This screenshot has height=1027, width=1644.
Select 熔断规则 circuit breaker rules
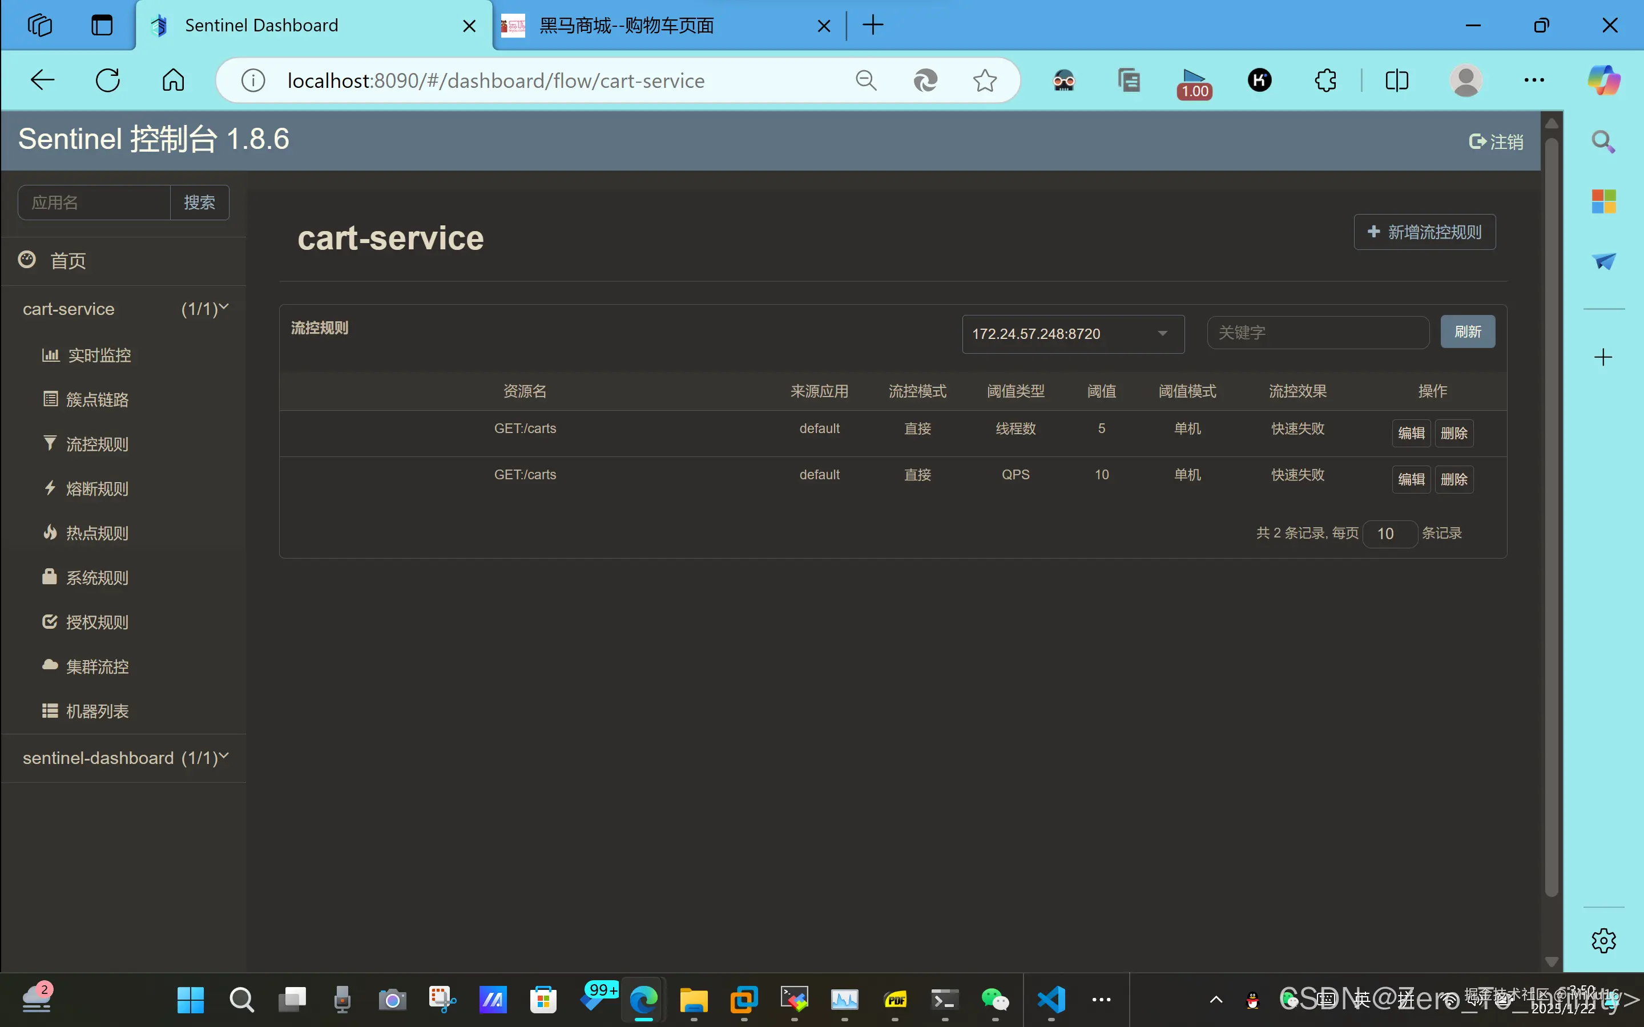pyautogui.click(x=96, y=488)
